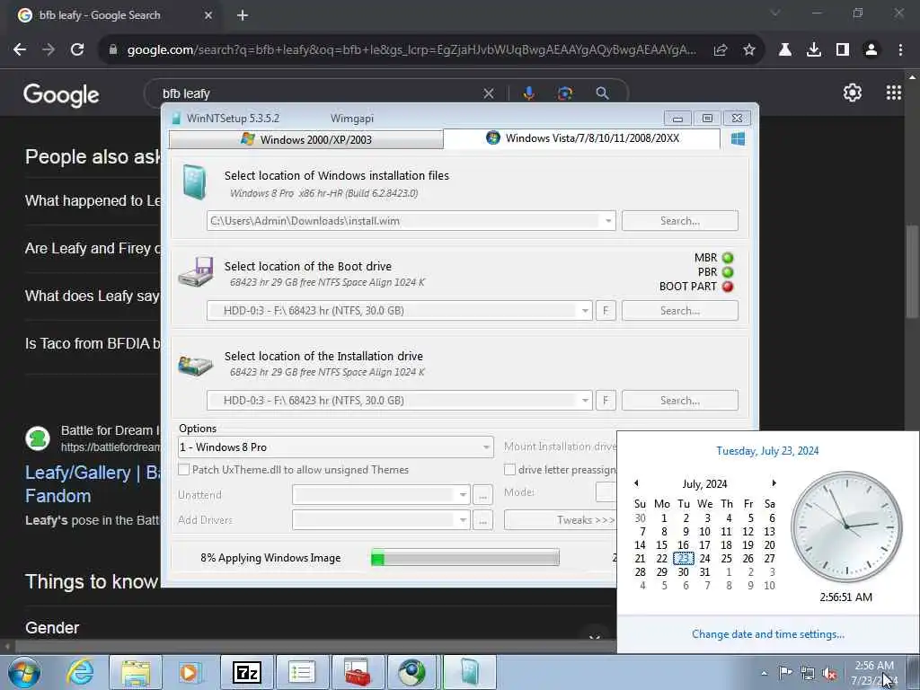This screenshot has width=920, height=690.
Task: Open Windows Media Player from taskbar
Action: (x=190, y=672)
